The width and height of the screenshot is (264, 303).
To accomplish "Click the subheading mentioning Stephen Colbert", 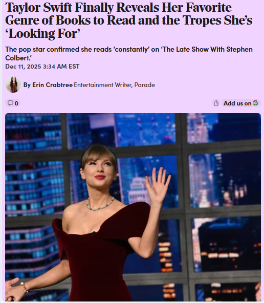I will point(129,54).
